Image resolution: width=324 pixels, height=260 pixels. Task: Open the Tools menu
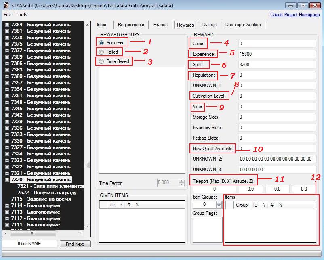[x=21, y=15]
